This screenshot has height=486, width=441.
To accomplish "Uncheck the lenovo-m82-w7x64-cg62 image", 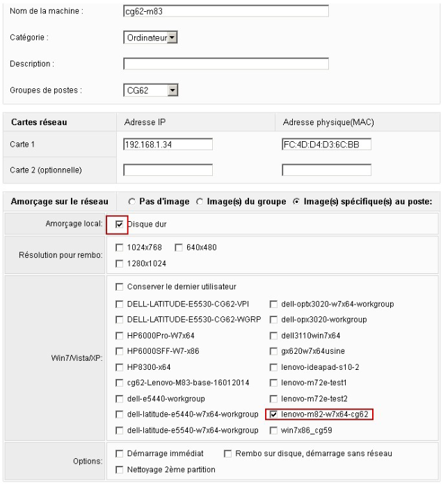I will (x=273, y=414).
